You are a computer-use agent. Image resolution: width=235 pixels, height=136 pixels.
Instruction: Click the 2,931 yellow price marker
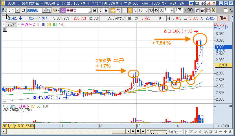[223, 65]
